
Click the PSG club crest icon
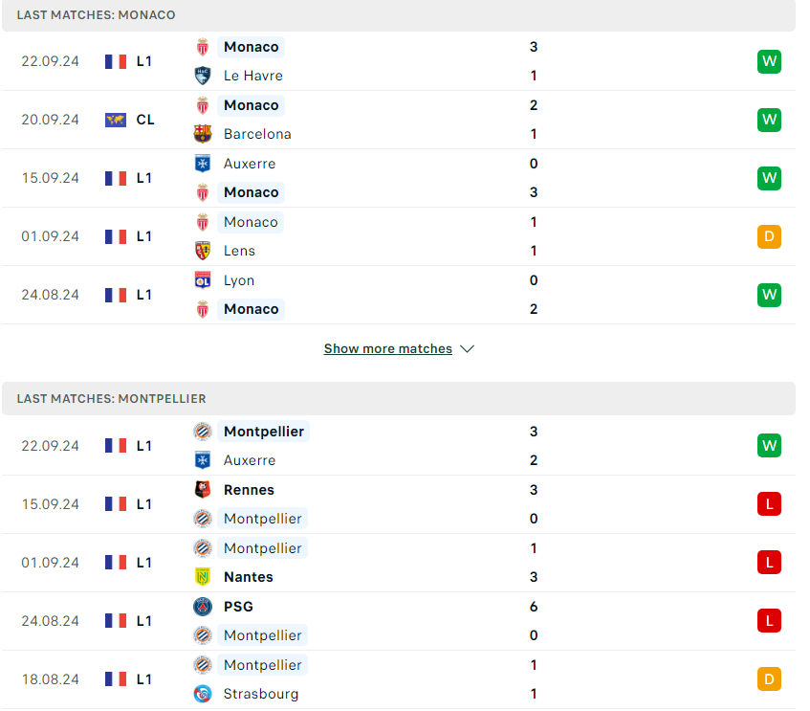pos(203,607)
